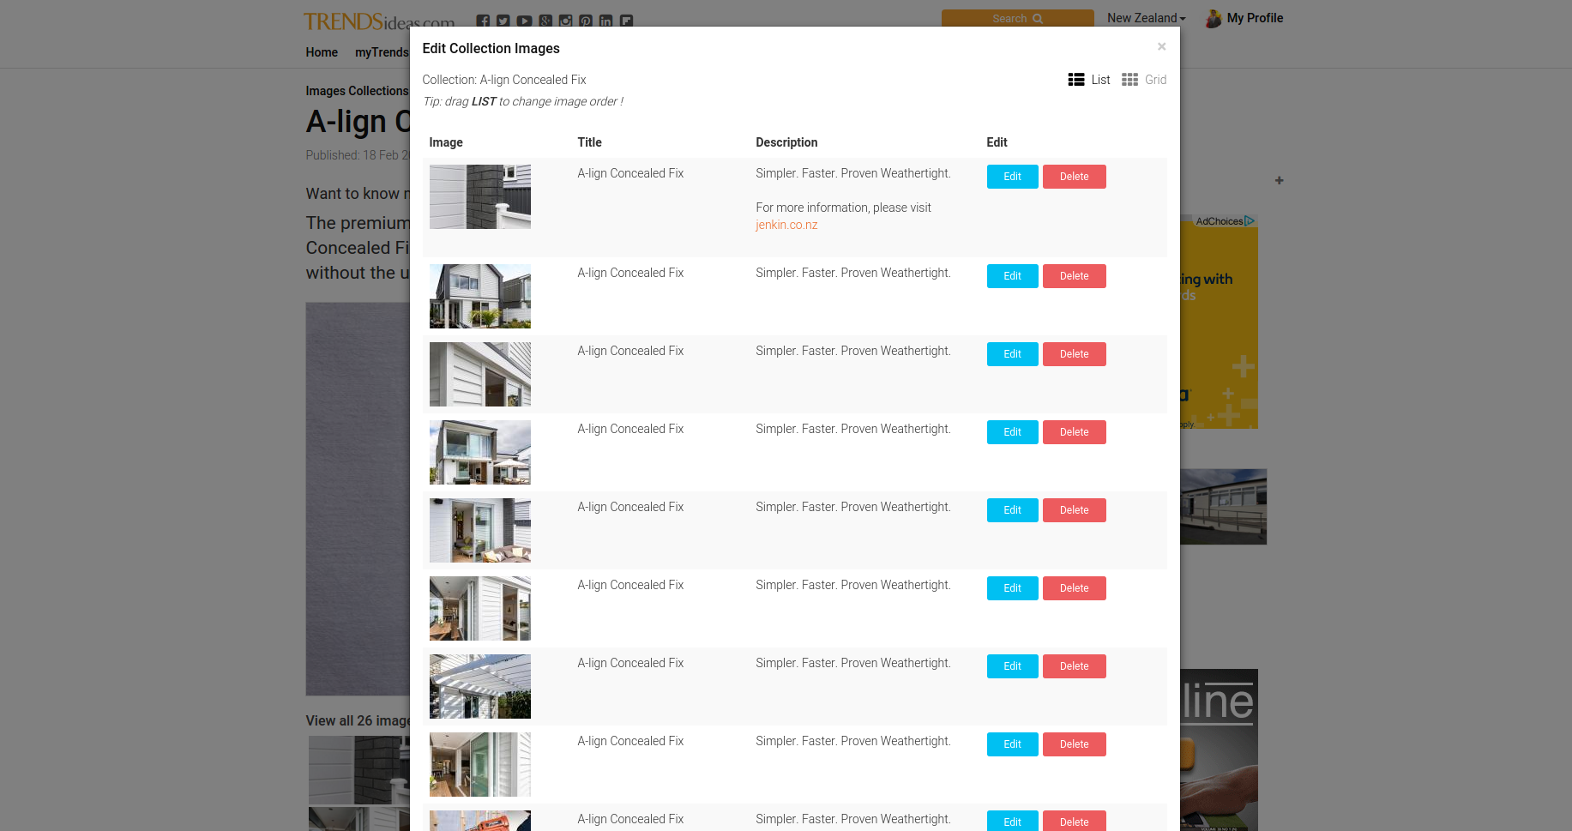
Task: Click Delete for the fourth image row
Action: click(1075, 432)
